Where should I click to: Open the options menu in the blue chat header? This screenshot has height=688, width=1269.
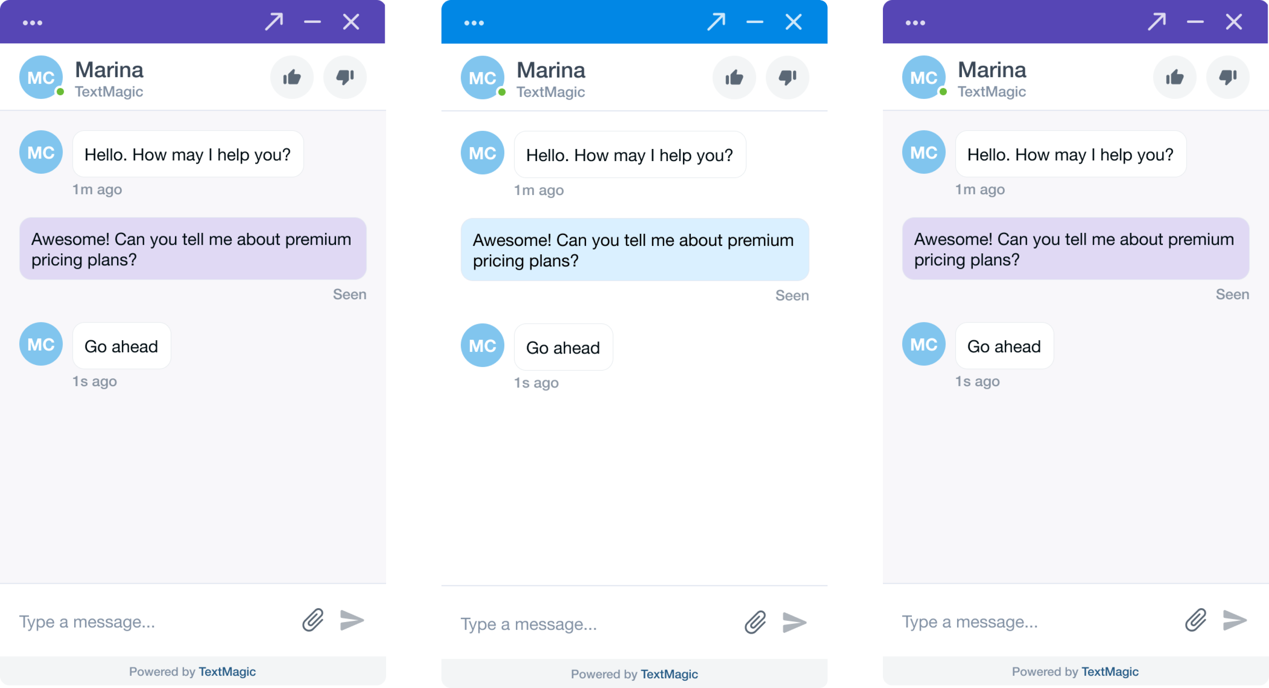click(x=474, y=22)
